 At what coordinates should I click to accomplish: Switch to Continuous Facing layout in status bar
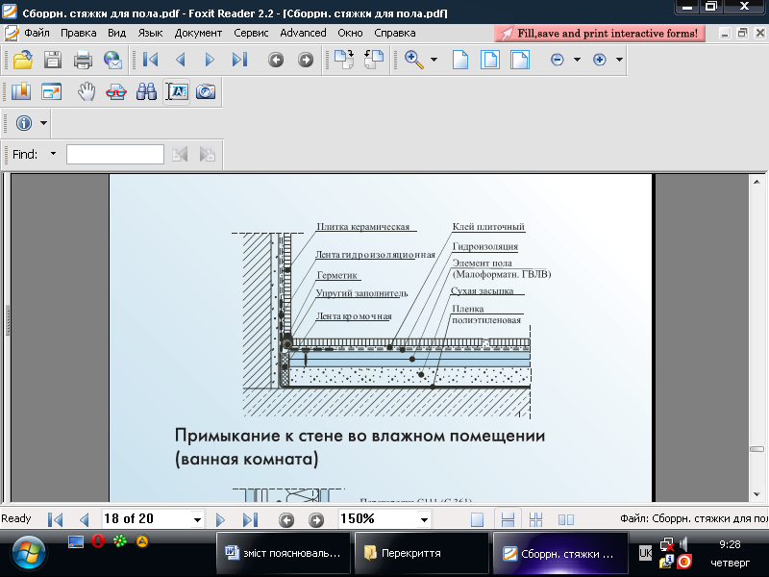(x=536, y=519)
